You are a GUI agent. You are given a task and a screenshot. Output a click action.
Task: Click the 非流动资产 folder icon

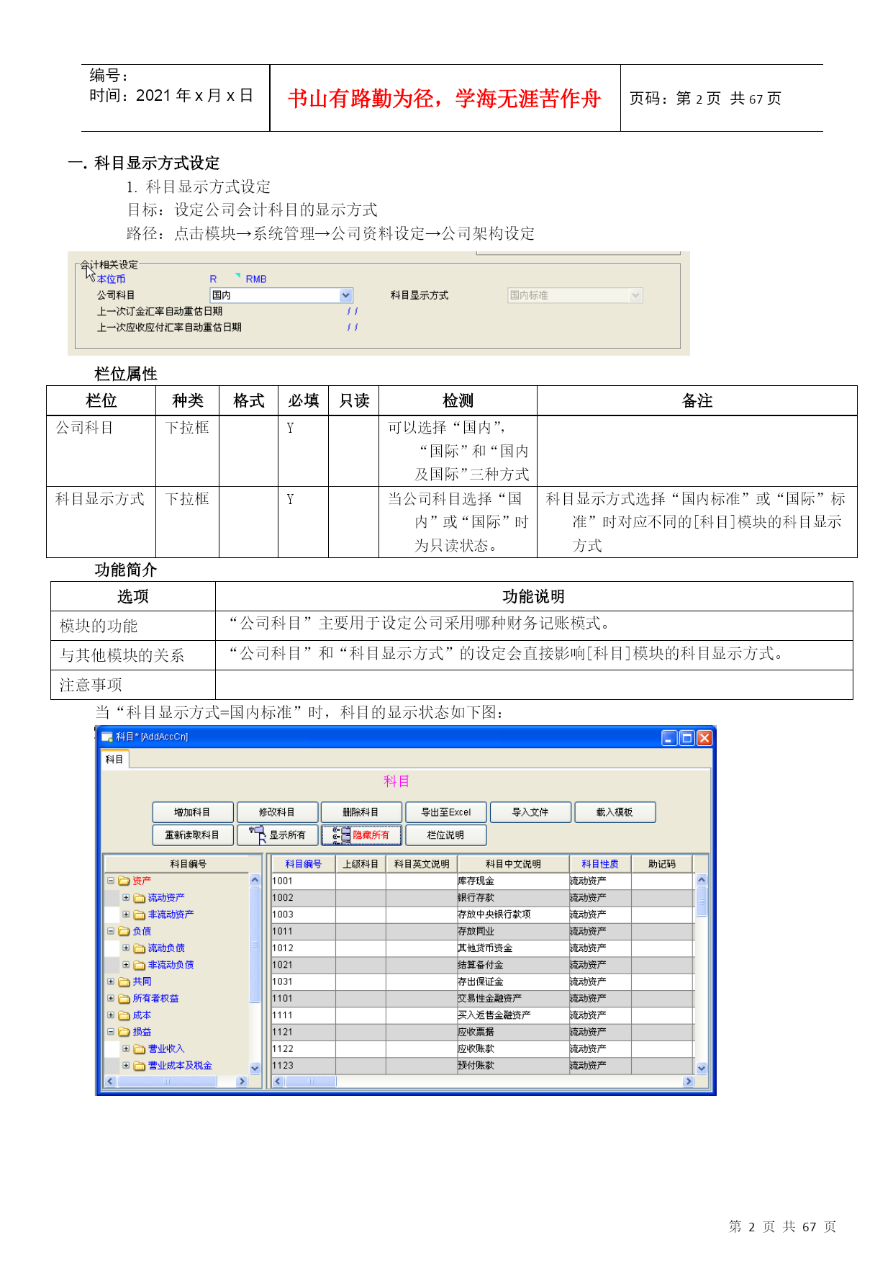point(140,914)
